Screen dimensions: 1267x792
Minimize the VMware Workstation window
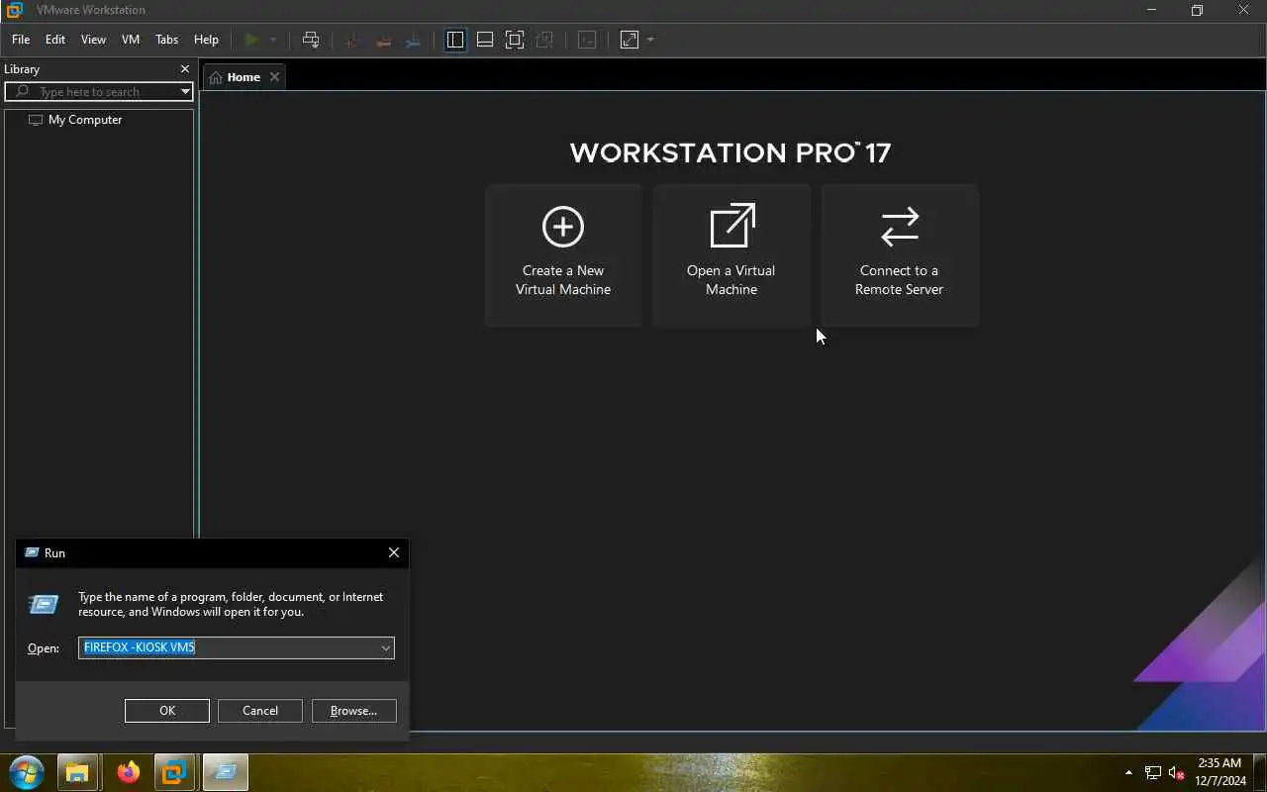point(1151,10)
